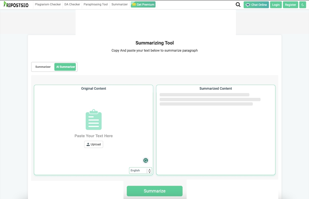The width and height of the screenshot is (309, 199).
Task: Go to the Paraphrasing Tool
Action: coord(96,4)
